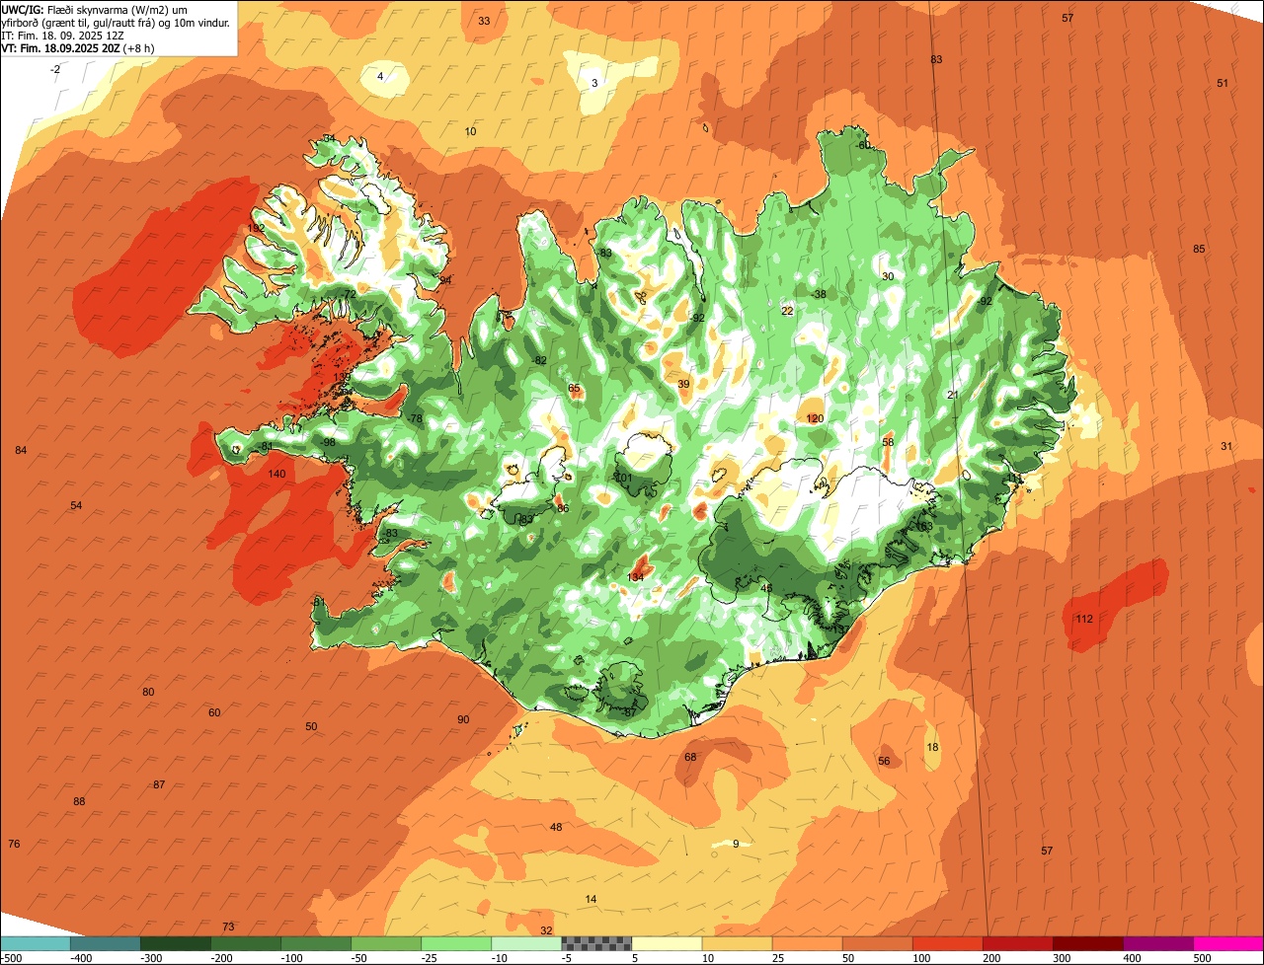Select the legend swatch between -100 and -50
The height and width of the screenshot is (965, 1264).
(316, 943)
